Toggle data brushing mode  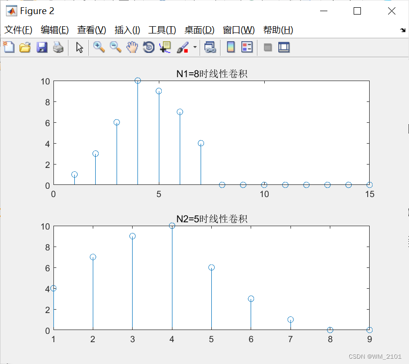pos(182,47)
